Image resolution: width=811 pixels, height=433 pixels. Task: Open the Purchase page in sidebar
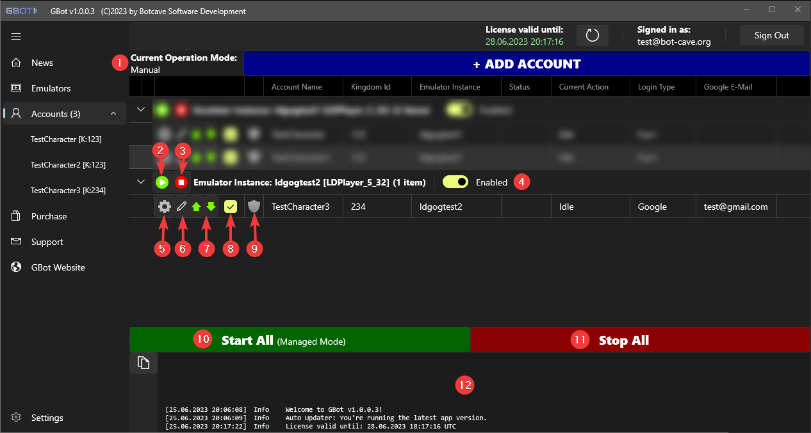[49, 216]
